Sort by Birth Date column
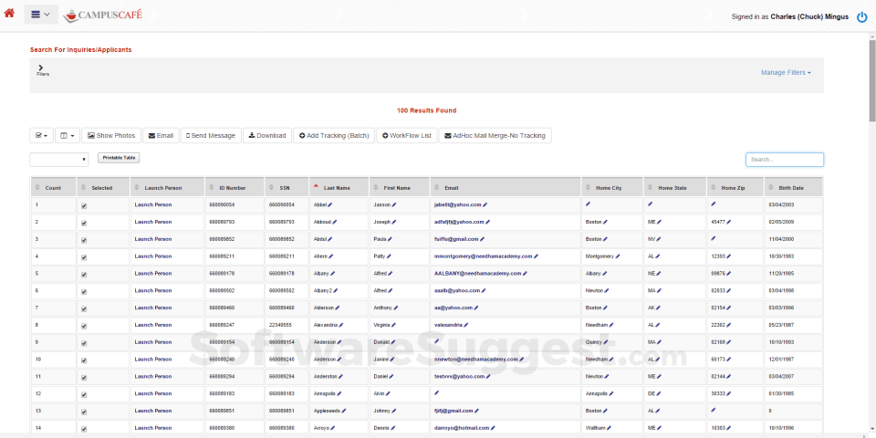This screenshot has height=438, width=876. [x=792, y=188]
